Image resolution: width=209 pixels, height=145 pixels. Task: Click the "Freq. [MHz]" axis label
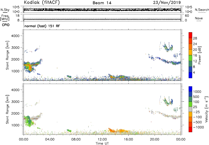click(x=5, y=18)
